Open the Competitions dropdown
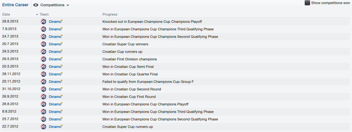 (52, 5)
